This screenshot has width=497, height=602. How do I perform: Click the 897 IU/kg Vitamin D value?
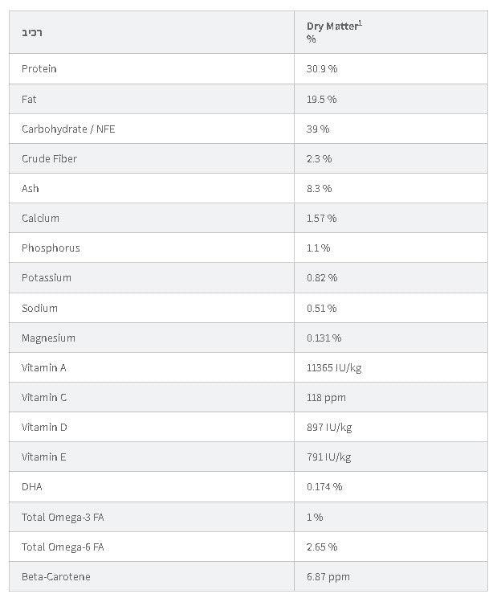(x=329, y=427)
